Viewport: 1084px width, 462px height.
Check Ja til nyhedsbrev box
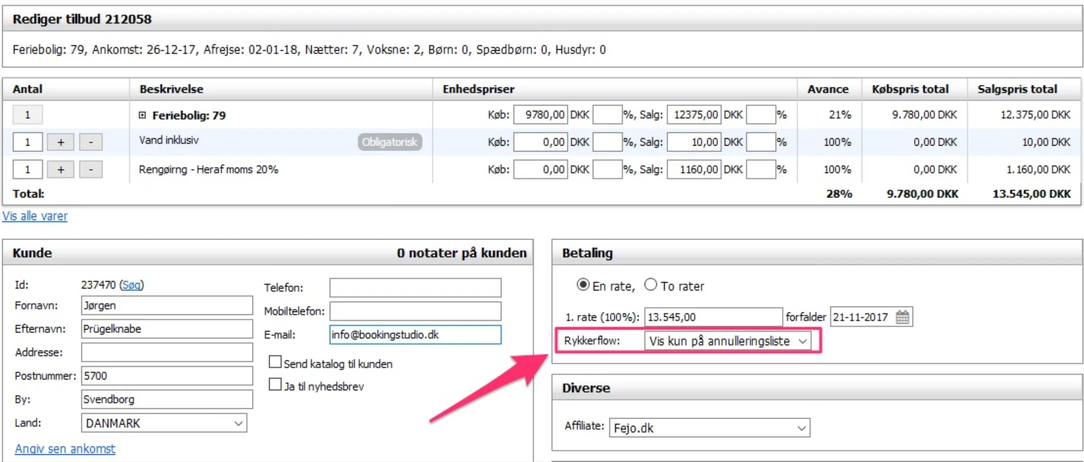(275, 385)
